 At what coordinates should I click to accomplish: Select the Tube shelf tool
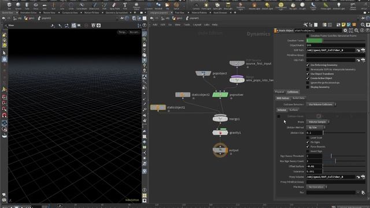click(27, 6)
